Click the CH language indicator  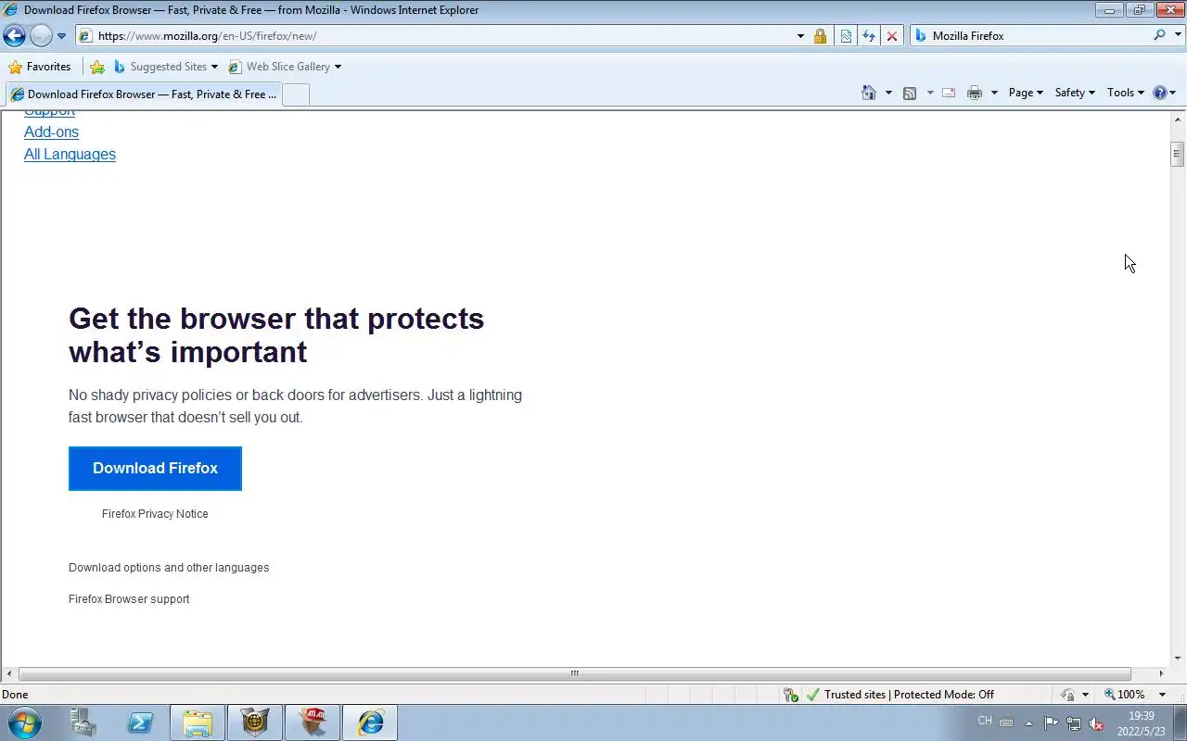pos(985,721)
